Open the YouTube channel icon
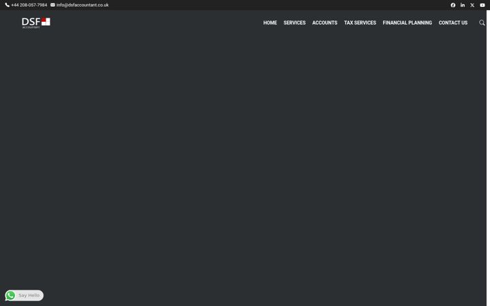 (483, 5)
